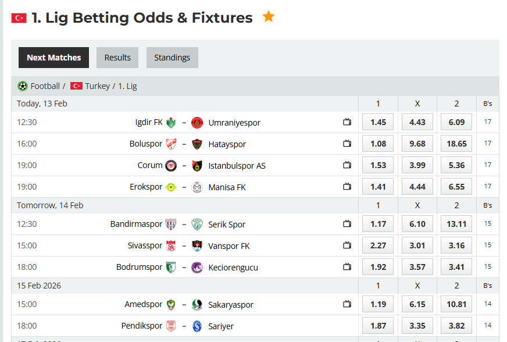Viewport: 507px width, 342px height.
Task: Select the 9.68 draw odds for Boluspor match
Action: click(417, 143)
